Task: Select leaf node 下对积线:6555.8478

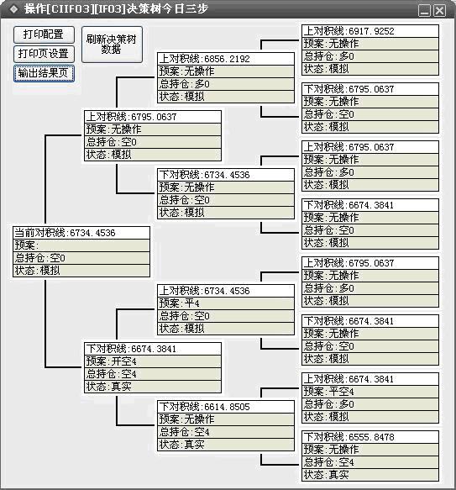Action: point(370,436)
